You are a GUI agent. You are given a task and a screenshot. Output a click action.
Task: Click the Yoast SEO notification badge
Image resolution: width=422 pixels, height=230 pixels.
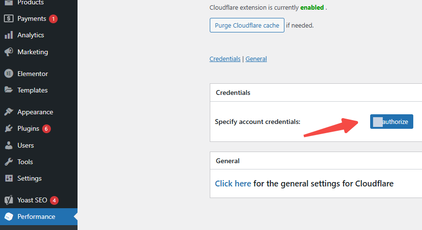(x=54, y=200)
